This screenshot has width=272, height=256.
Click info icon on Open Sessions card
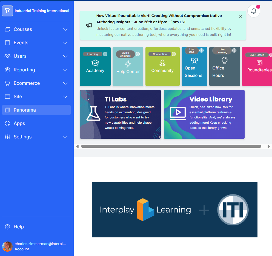(201, 50)
